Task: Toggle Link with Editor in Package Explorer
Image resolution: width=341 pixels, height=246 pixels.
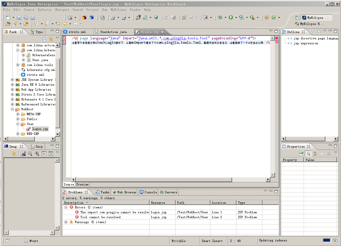Action: pos(51,39)
